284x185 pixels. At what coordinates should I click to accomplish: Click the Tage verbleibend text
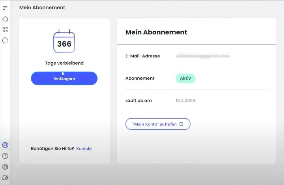(64, 63)
